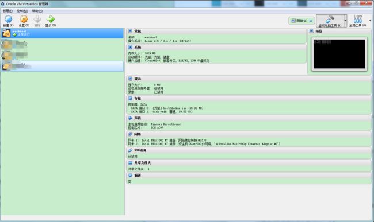
Task: Click the 共享文件夹 (Shared folders) folder icon
Action: [x=130, y=163]
